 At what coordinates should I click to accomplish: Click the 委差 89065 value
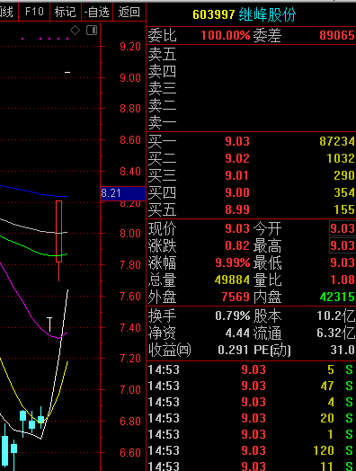pos(337,35)
